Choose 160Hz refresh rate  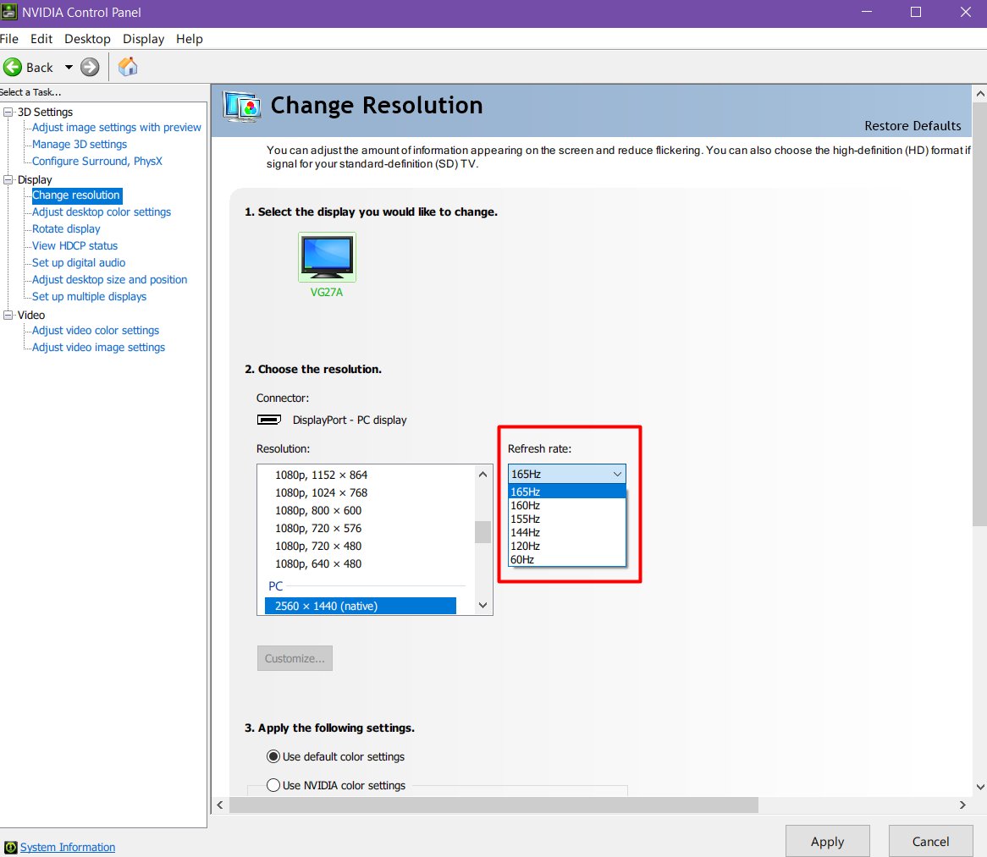click(567, 505)
